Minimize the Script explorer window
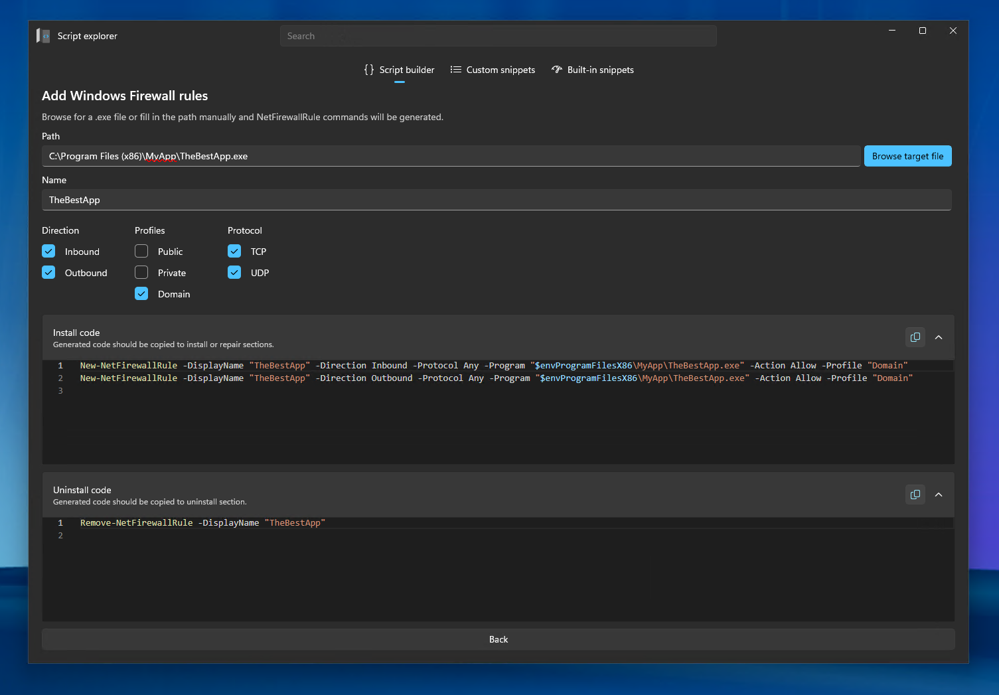Image resolution: width=999 pixels, height=695 pixels. pyautogui.click(x=892, y=31)
